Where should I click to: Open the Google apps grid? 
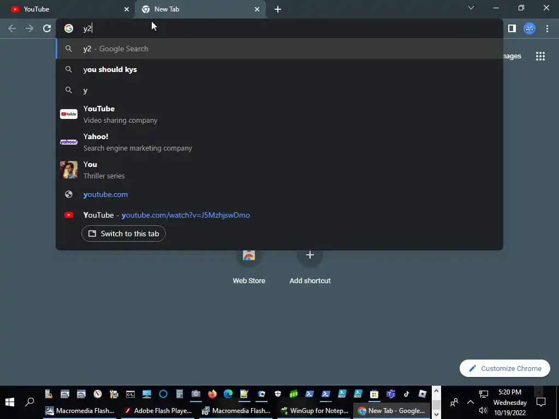pyautogui.click(x=540, y=56)
